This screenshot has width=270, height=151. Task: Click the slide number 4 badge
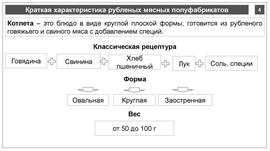pos(259,10)
